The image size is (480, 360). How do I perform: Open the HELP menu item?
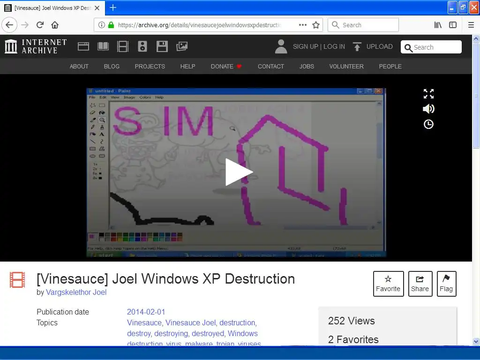pos(187,67)
